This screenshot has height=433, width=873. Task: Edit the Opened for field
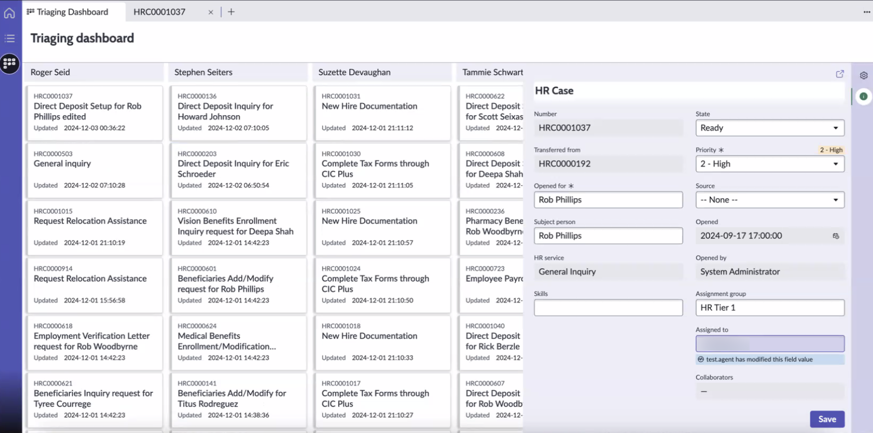(x=608, y=200)
